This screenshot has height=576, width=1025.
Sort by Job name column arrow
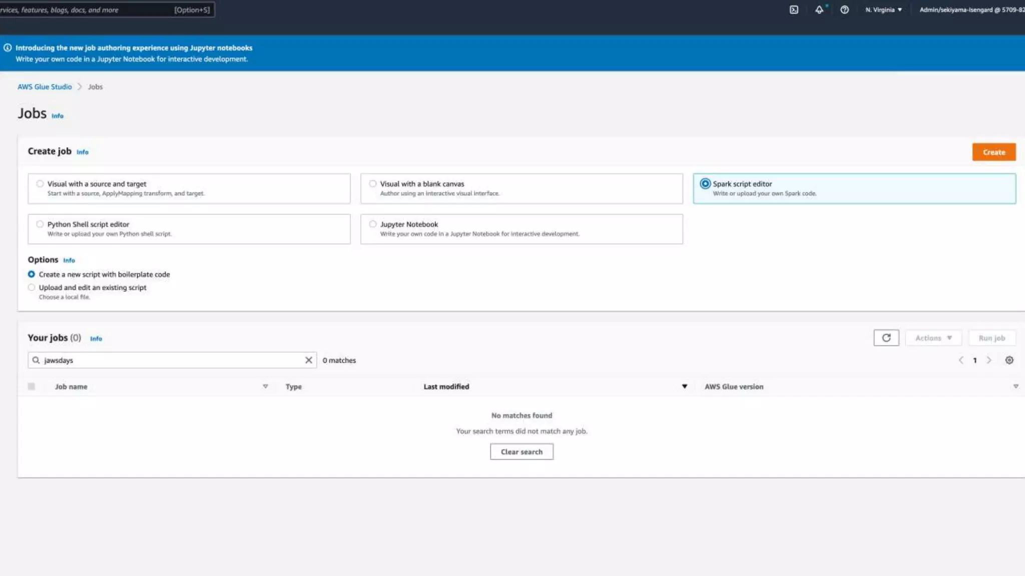point(265,386)
